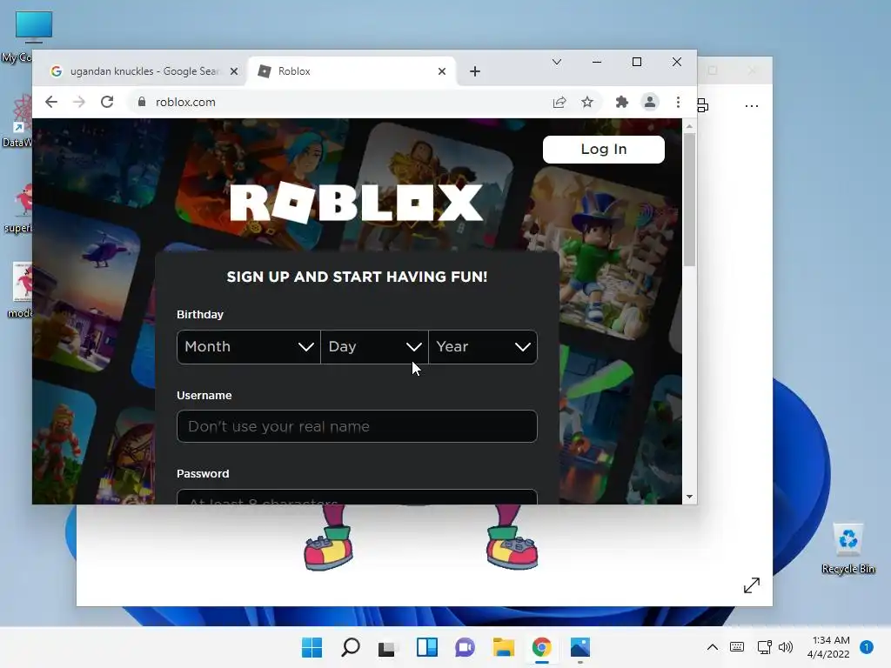
Task: Close the ugandan knuckles Google Search tab
Action: coord(233,71)
